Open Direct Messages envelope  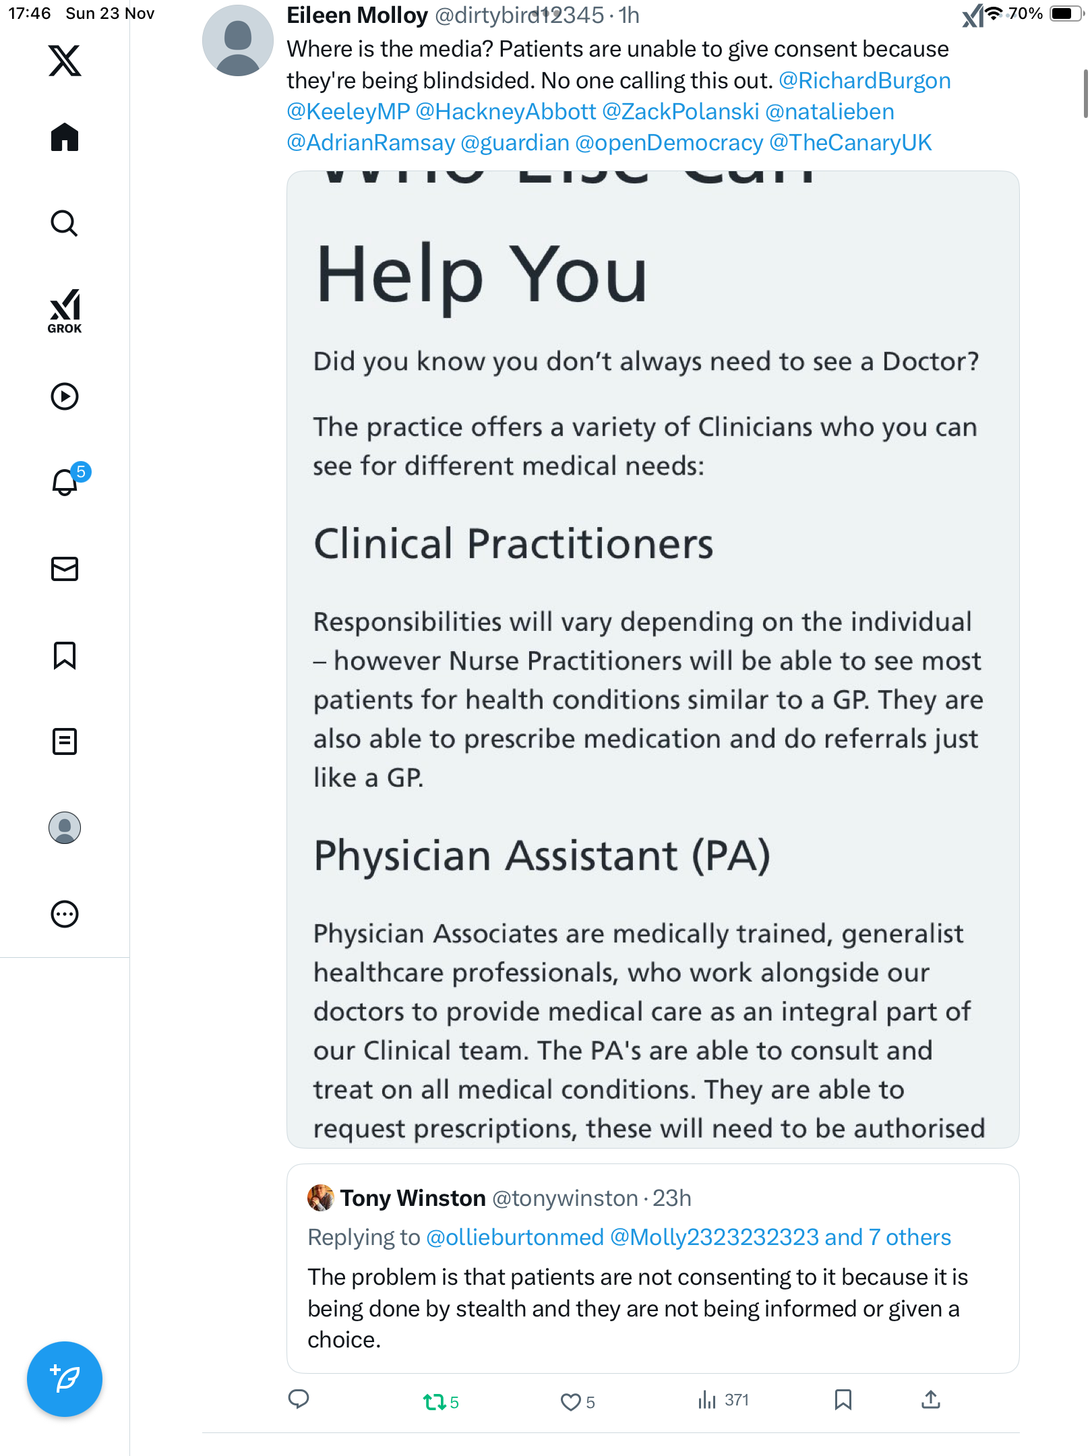point(65,569)
